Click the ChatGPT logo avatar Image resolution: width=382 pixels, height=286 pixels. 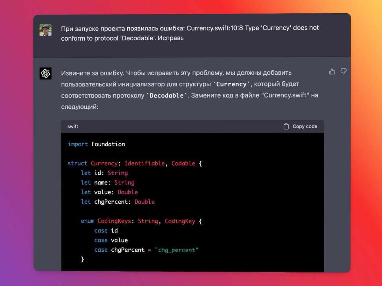click(x=46, y=73)
